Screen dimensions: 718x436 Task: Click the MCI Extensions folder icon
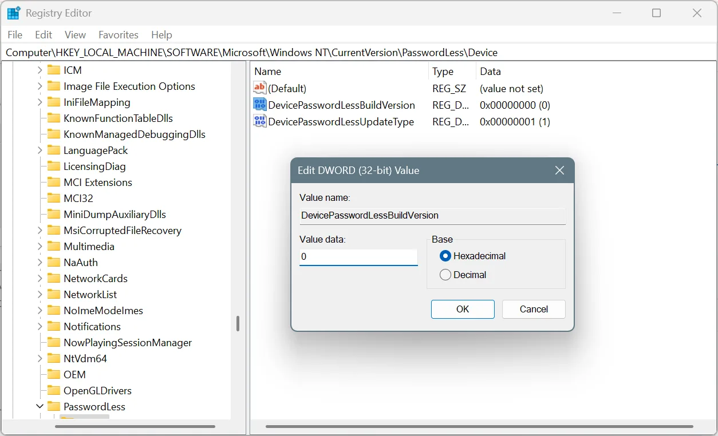[54, 182]
